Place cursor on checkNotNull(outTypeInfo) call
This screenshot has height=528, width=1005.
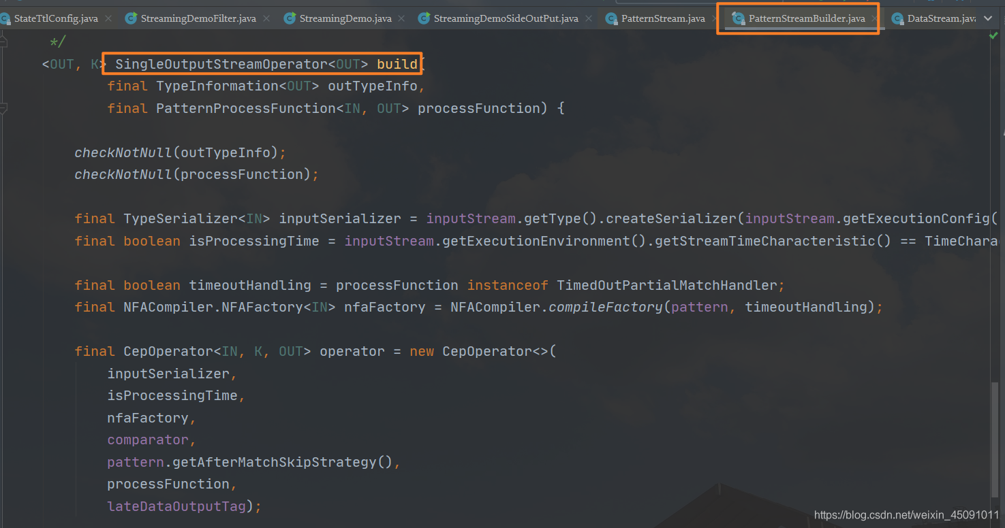click(181, 152)
